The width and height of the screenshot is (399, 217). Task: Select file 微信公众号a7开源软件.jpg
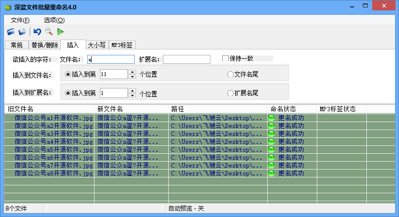pyautogui.click(x=53, y=166)
